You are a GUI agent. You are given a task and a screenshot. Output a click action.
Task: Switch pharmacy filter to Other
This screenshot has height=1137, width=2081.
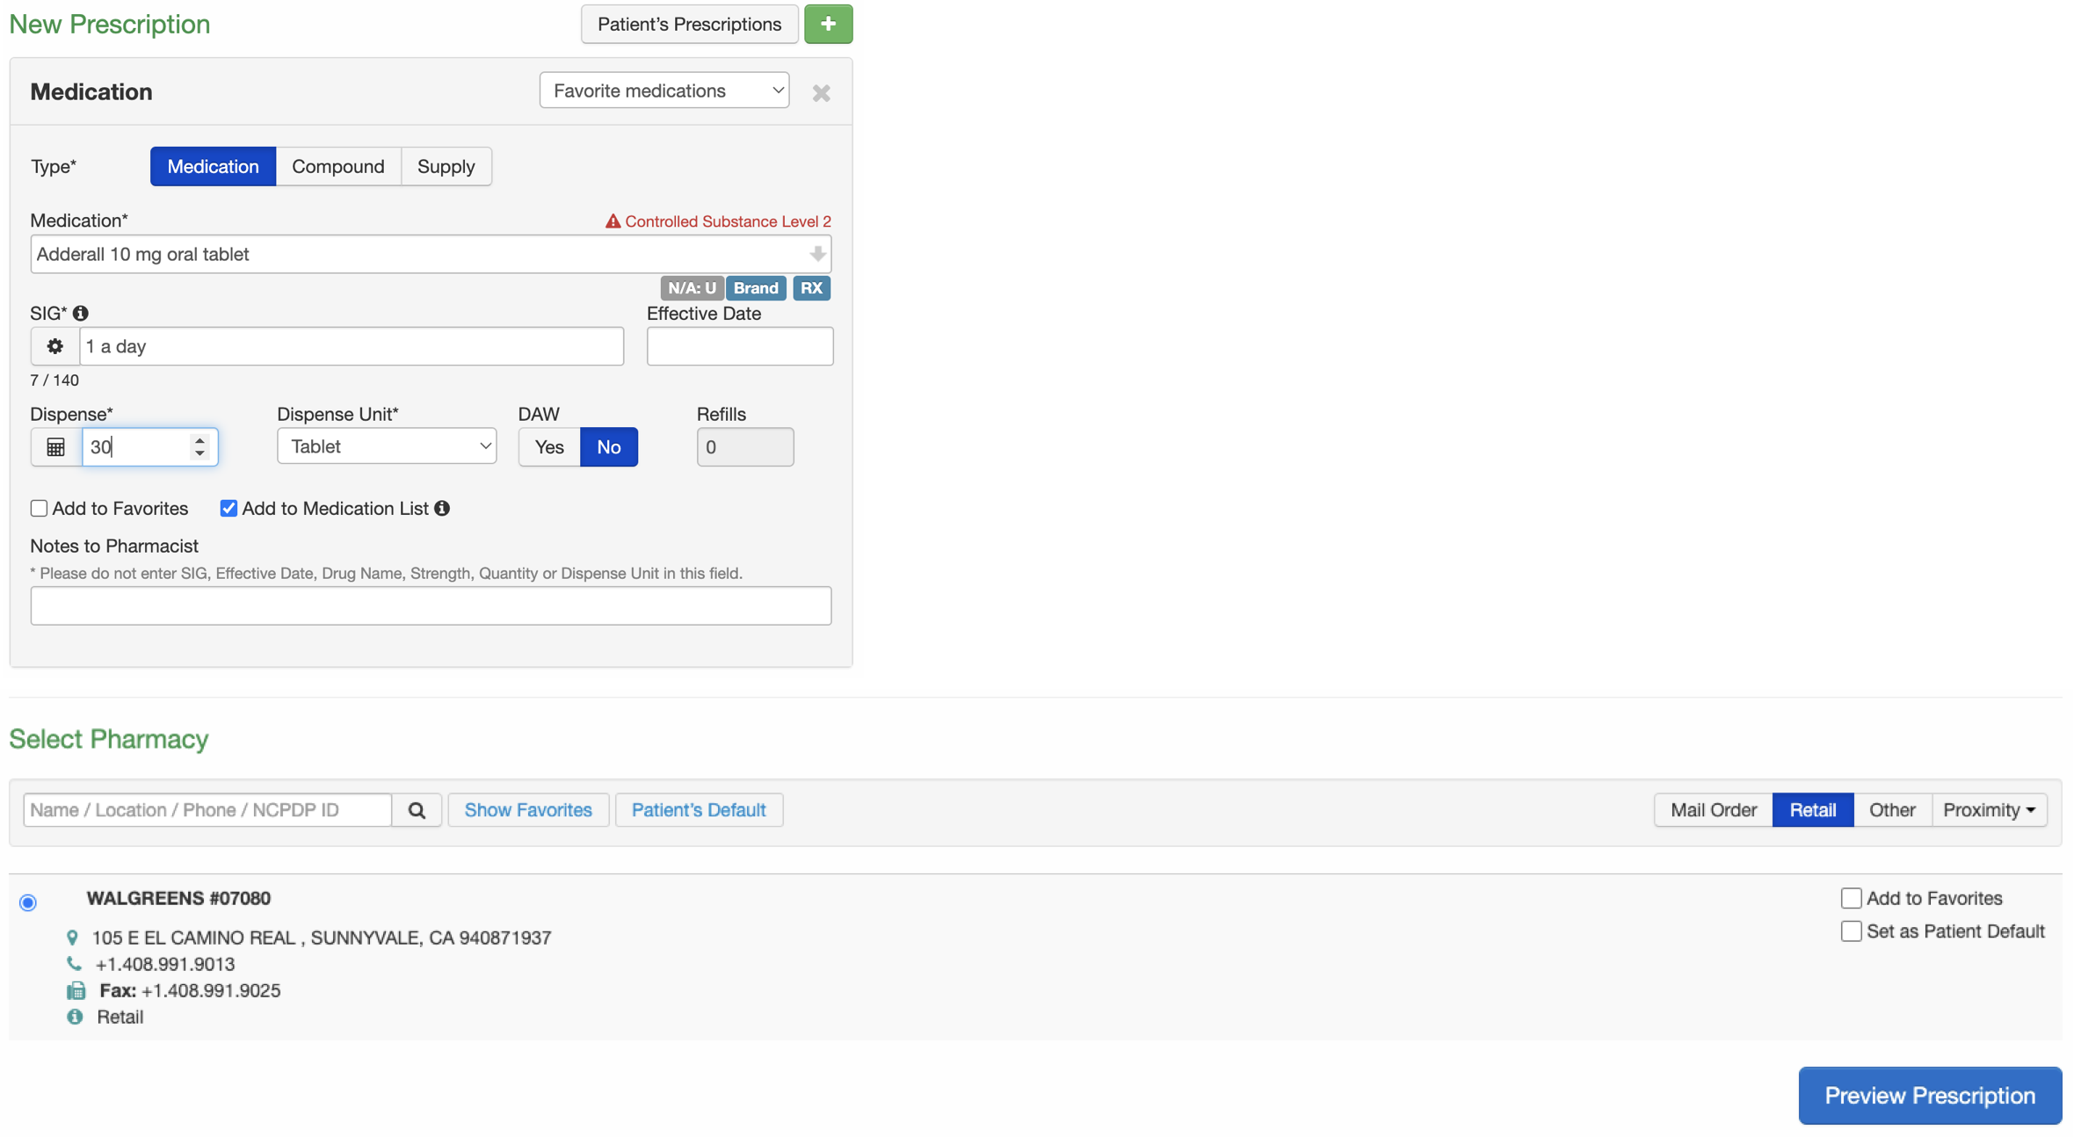tap(1892, 810)
